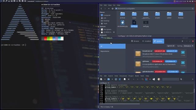Open Geany's Build menu
This screenshot has width=196, height=110.
pyautogui.click(x=137, y=76)
